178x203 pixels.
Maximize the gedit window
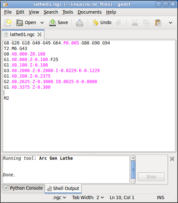(x=166, y=5)
